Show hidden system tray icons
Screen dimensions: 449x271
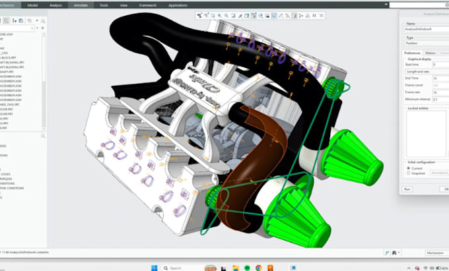click(x=409, y=268)
